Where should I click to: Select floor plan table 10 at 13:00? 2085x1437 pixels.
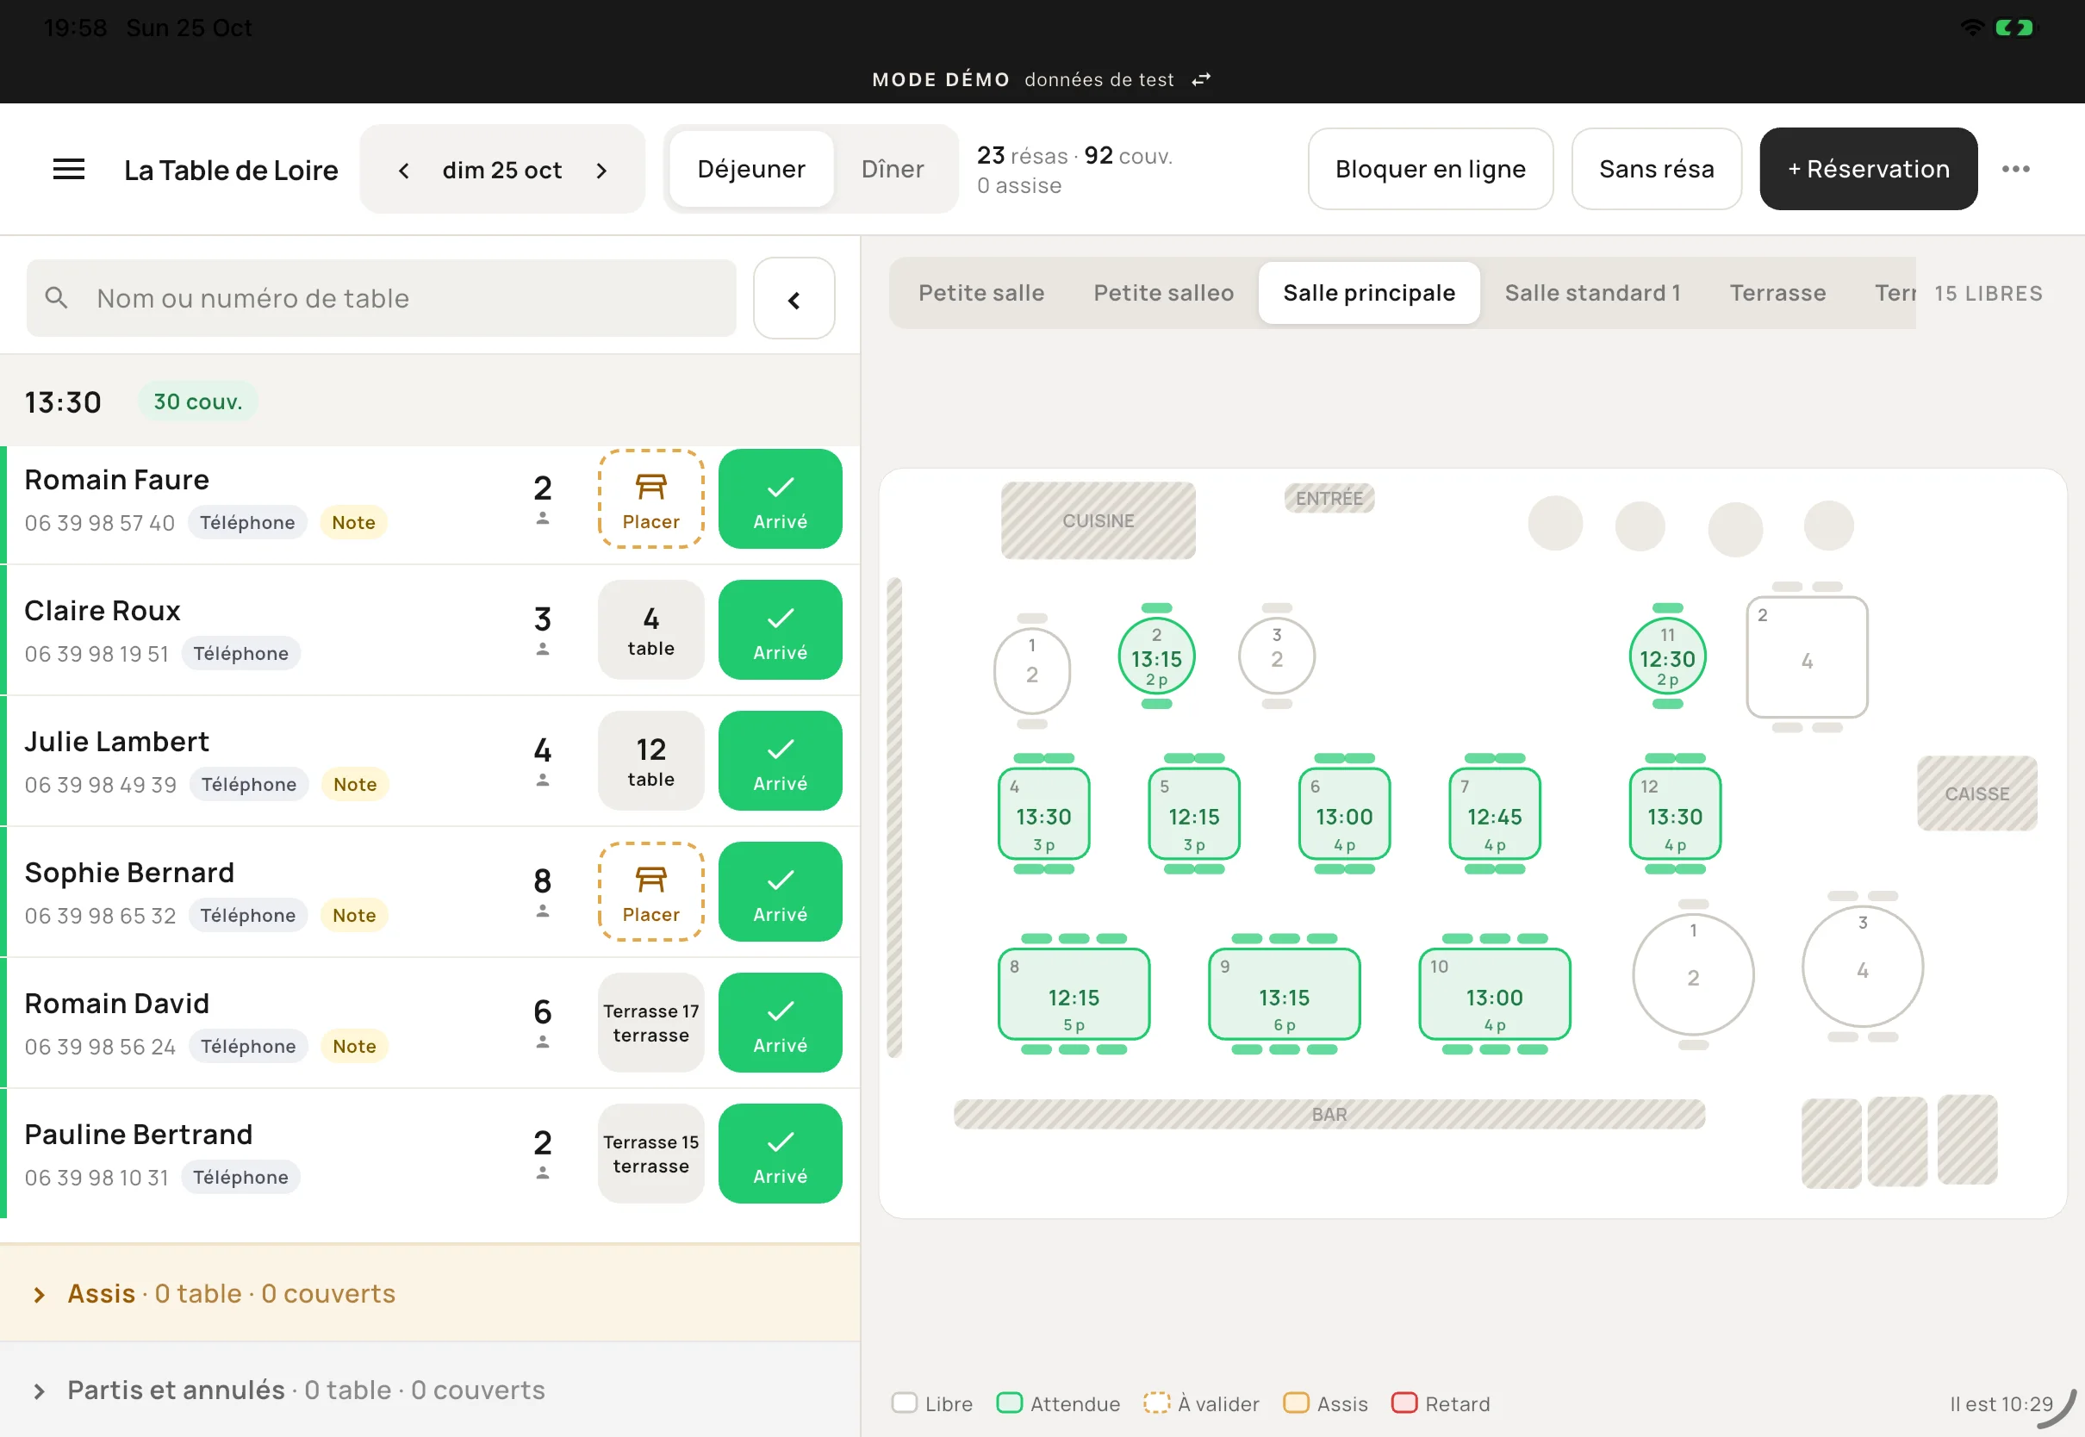coord(1495,994)
